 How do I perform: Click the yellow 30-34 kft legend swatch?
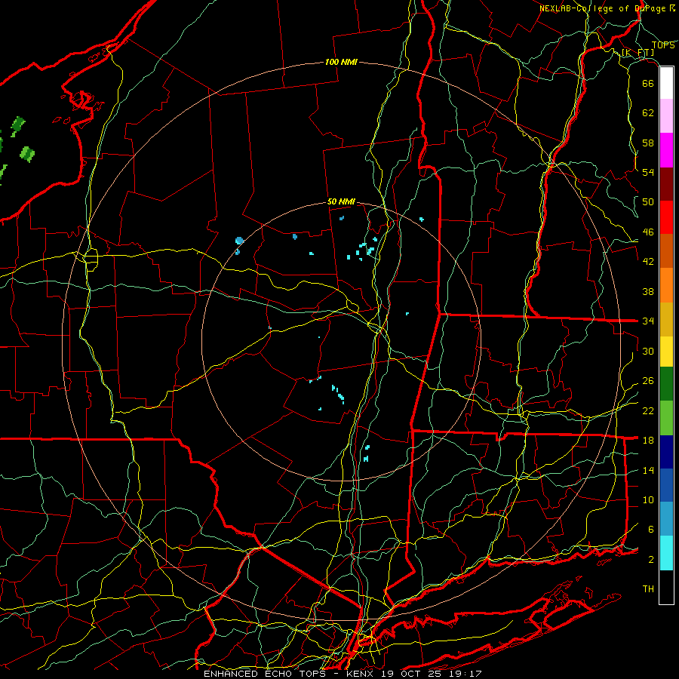point(666,352)
